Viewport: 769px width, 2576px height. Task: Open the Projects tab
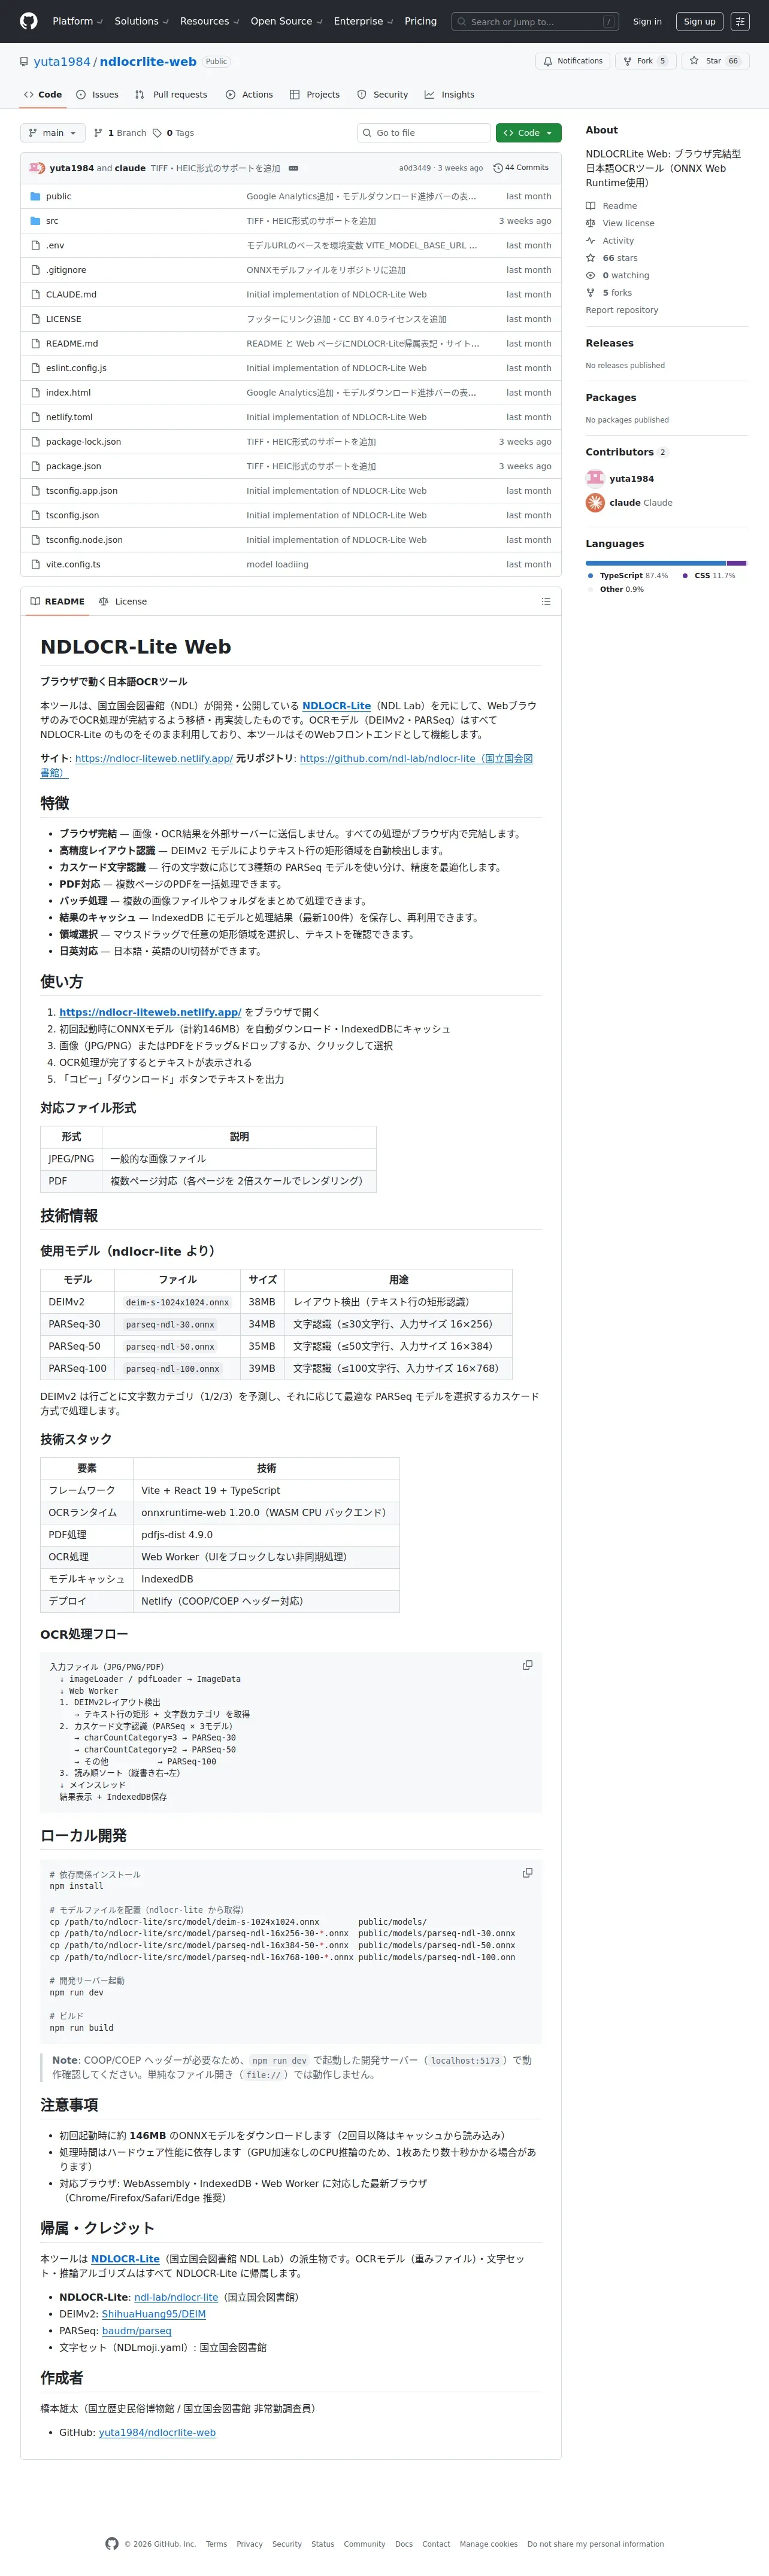click(x=314, y=95)
